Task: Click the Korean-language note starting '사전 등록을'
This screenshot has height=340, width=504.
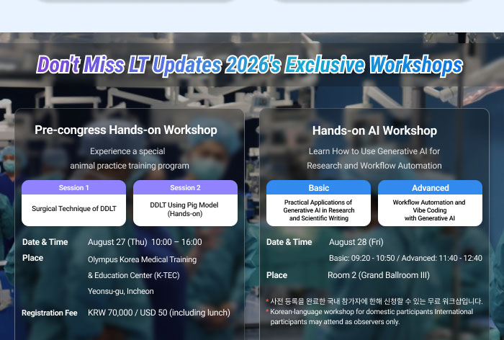Action: pos(376,301)
